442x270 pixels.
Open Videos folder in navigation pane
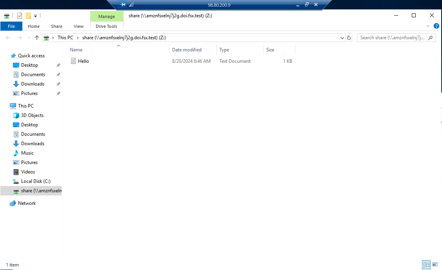pos(28,172)
